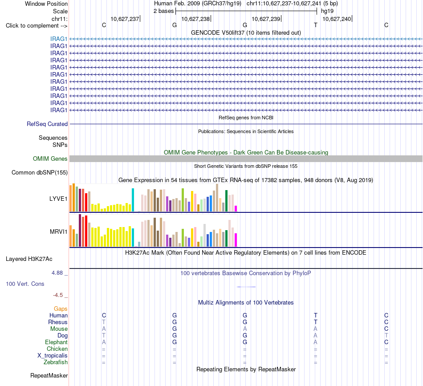The image size is (423, 386).
Task: Click the chr11:10,627,237-10,627,241 (5 bp) position text
Action: point(292,4)
